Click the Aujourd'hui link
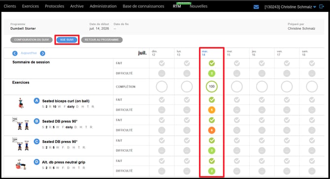Image resolution: width=330 pixels, height=179 pixels. [x=29, y=53]
